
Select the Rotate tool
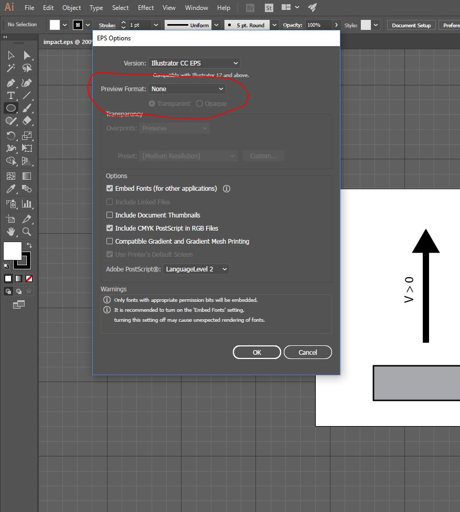tap(11, 136)
